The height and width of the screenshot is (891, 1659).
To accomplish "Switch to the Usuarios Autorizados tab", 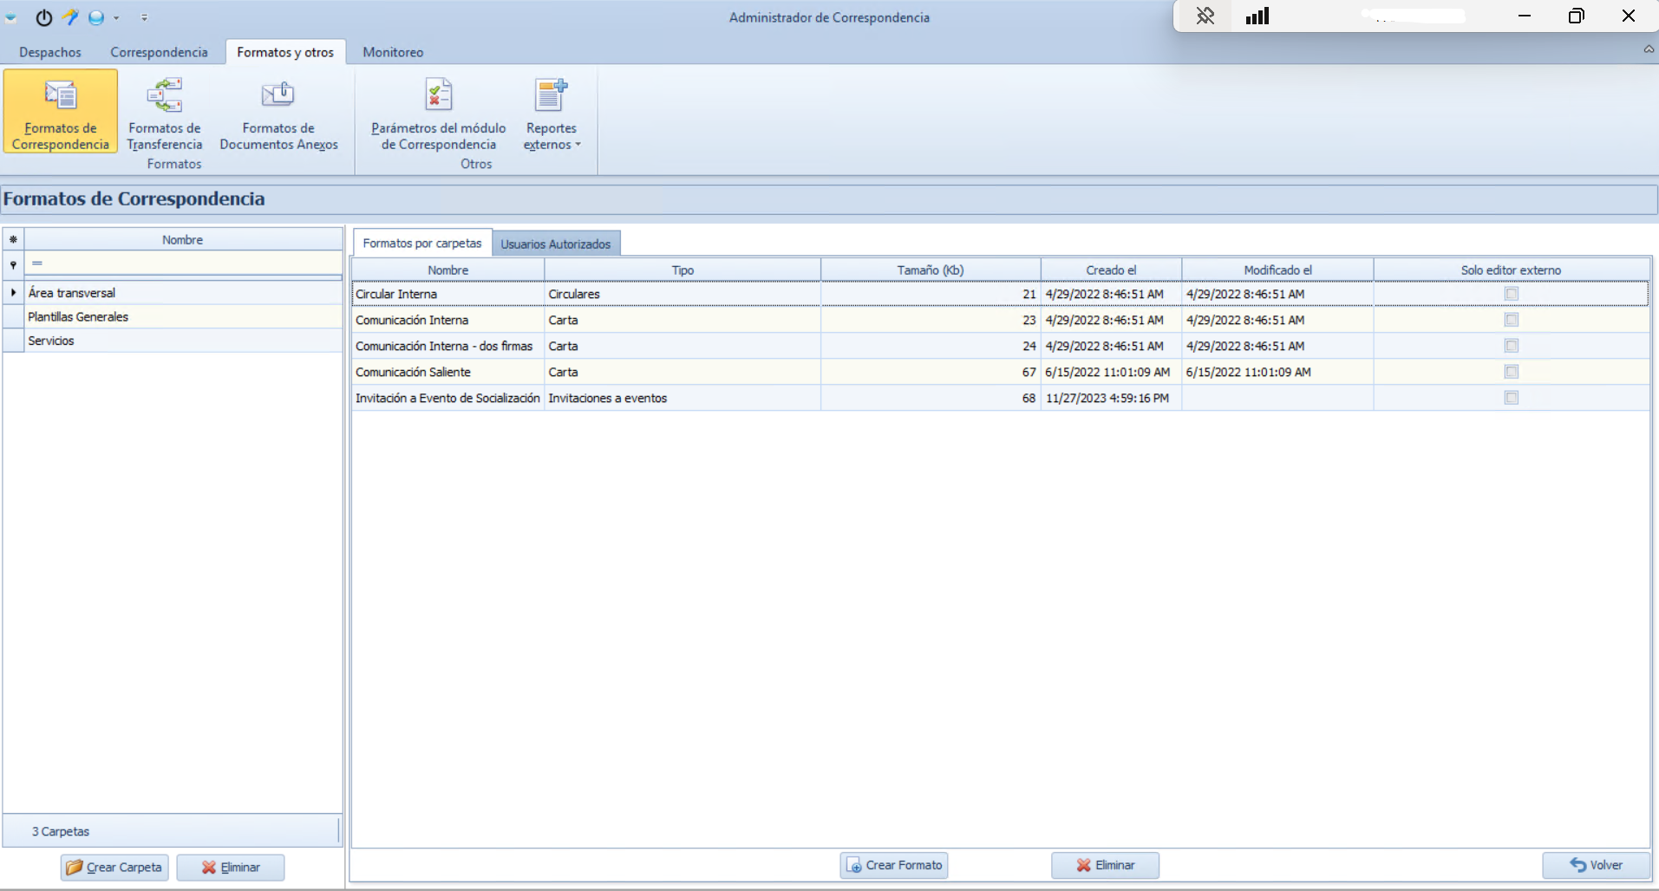I will [556, 244].
